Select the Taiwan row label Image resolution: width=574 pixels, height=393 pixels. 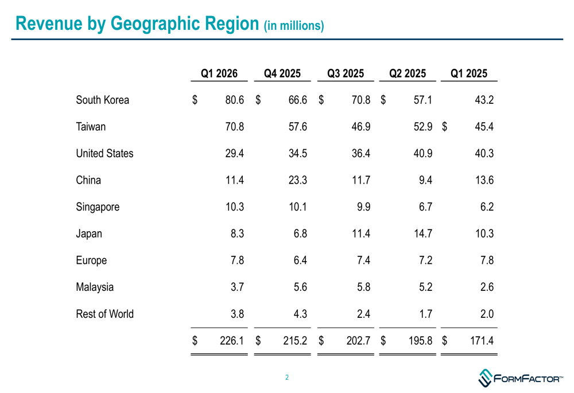(x=90, y=126)
